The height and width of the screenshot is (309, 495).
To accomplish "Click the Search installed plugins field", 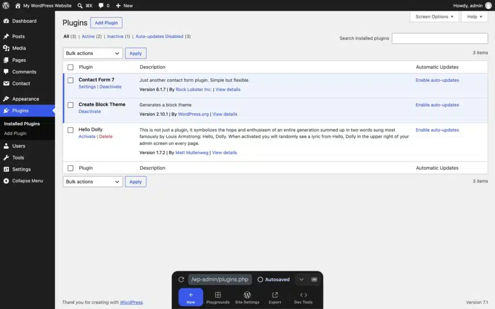I will coord(440,38).
